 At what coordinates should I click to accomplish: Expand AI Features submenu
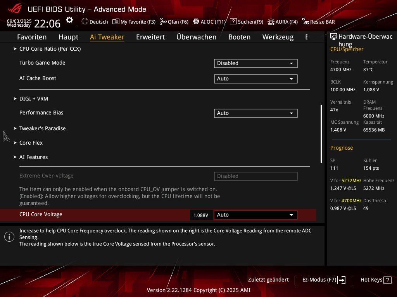pos(33,157)
